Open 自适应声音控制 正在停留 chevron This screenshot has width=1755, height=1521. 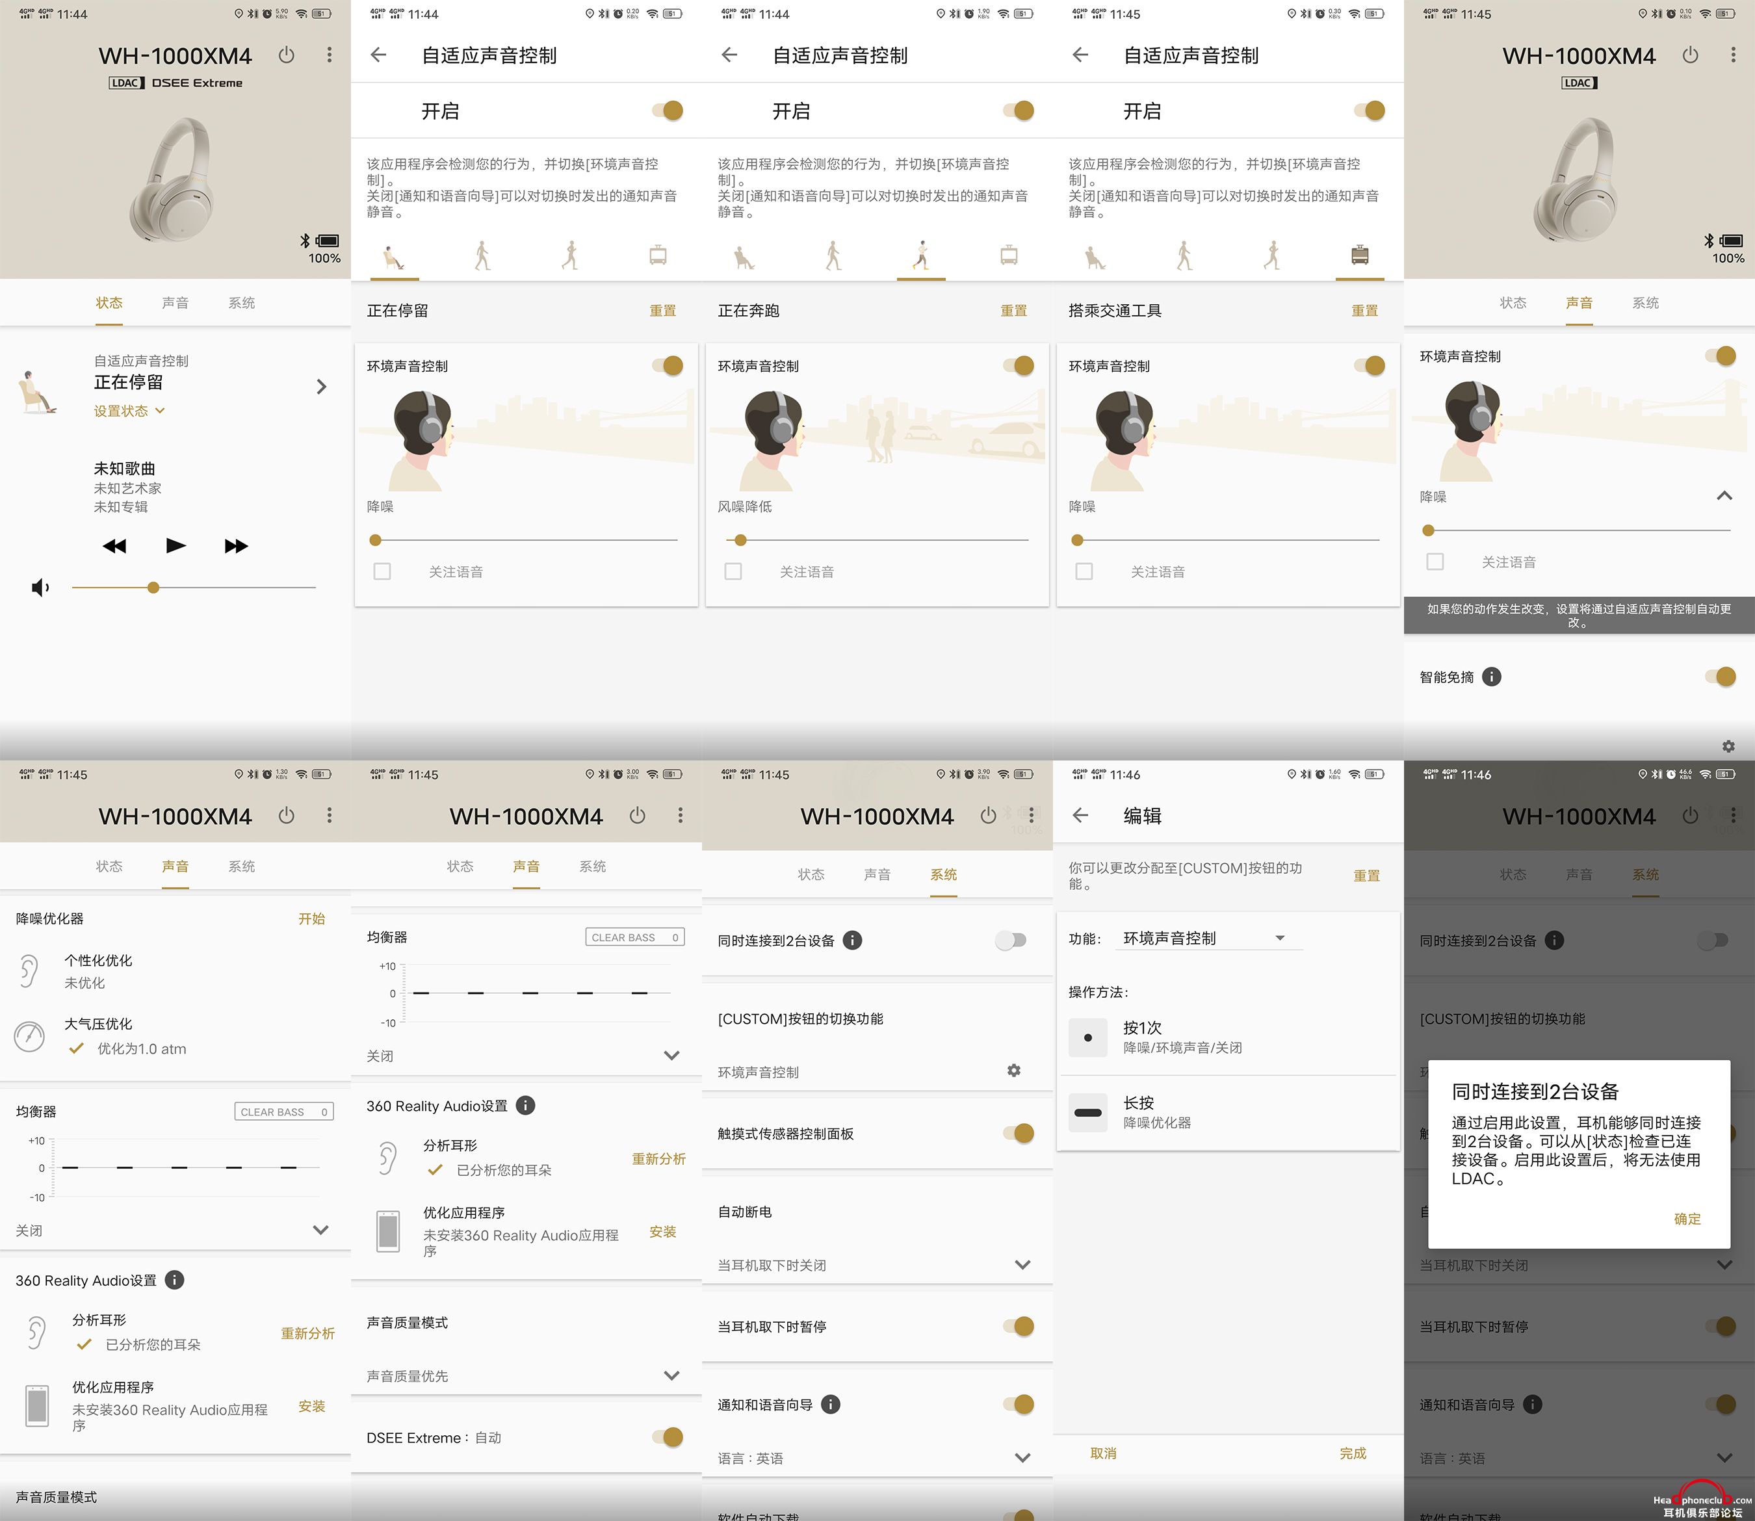click(x=321, y=387)
